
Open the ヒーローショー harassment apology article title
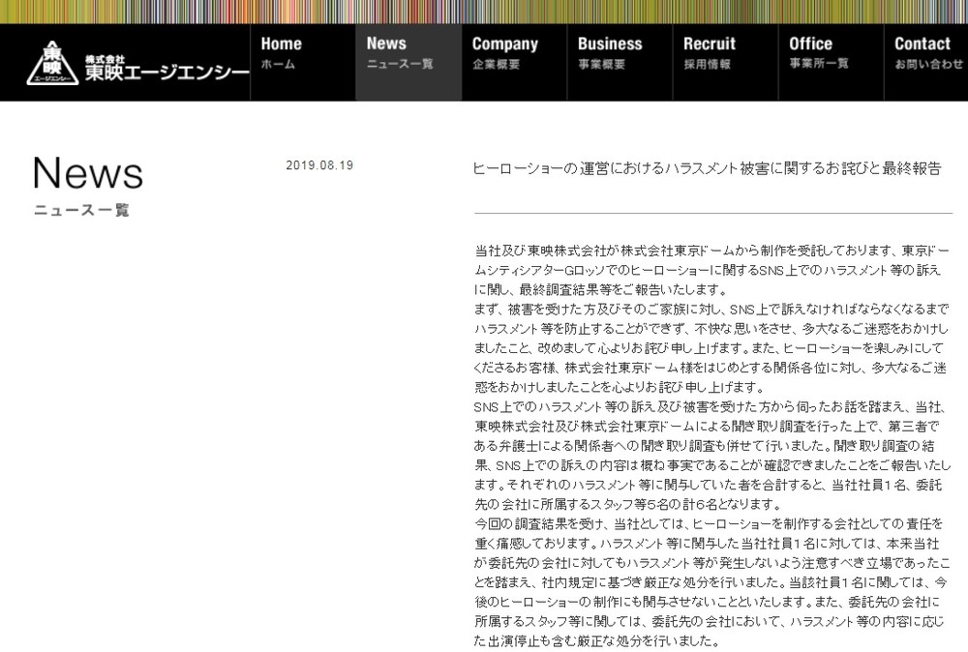tap(707, 168)
